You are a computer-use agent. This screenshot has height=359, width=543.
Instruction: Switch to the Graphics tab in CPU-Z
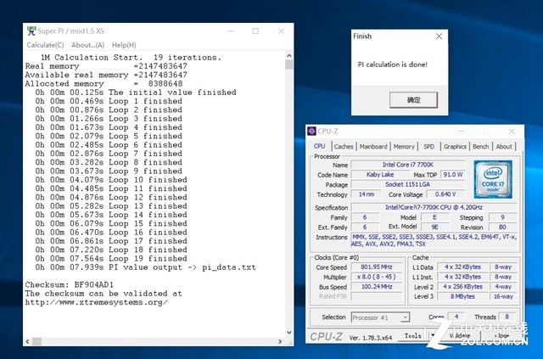(x=455, y=147)
